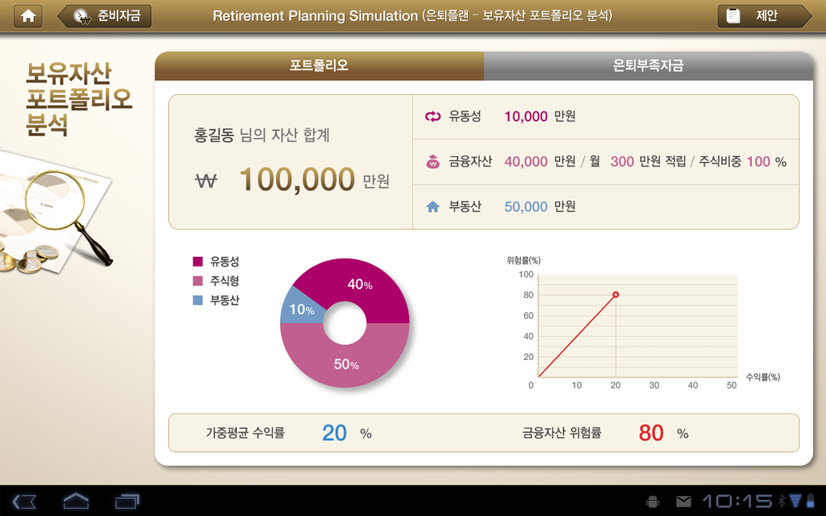
Task: Select the 주식비중 100 percent value
Action: pos(759,161)
